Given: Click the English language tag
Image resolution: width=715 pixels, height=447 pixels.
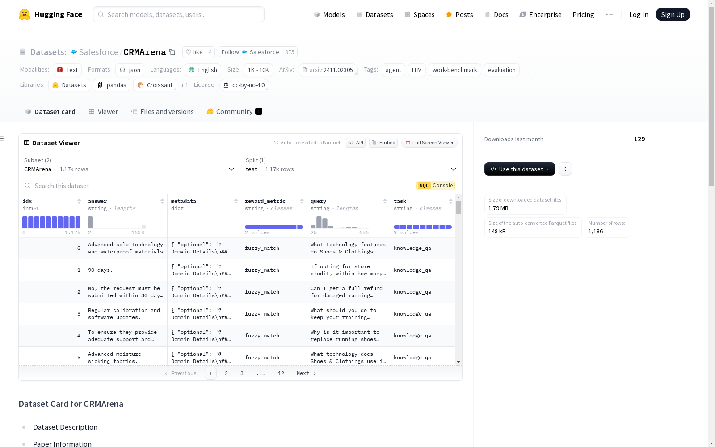Looking at the screenshot, I should pyautogui.click(x=203, y=70).
